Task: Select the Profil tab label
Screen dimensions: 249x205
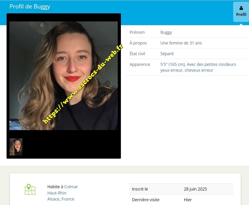Action: [241, 15]
